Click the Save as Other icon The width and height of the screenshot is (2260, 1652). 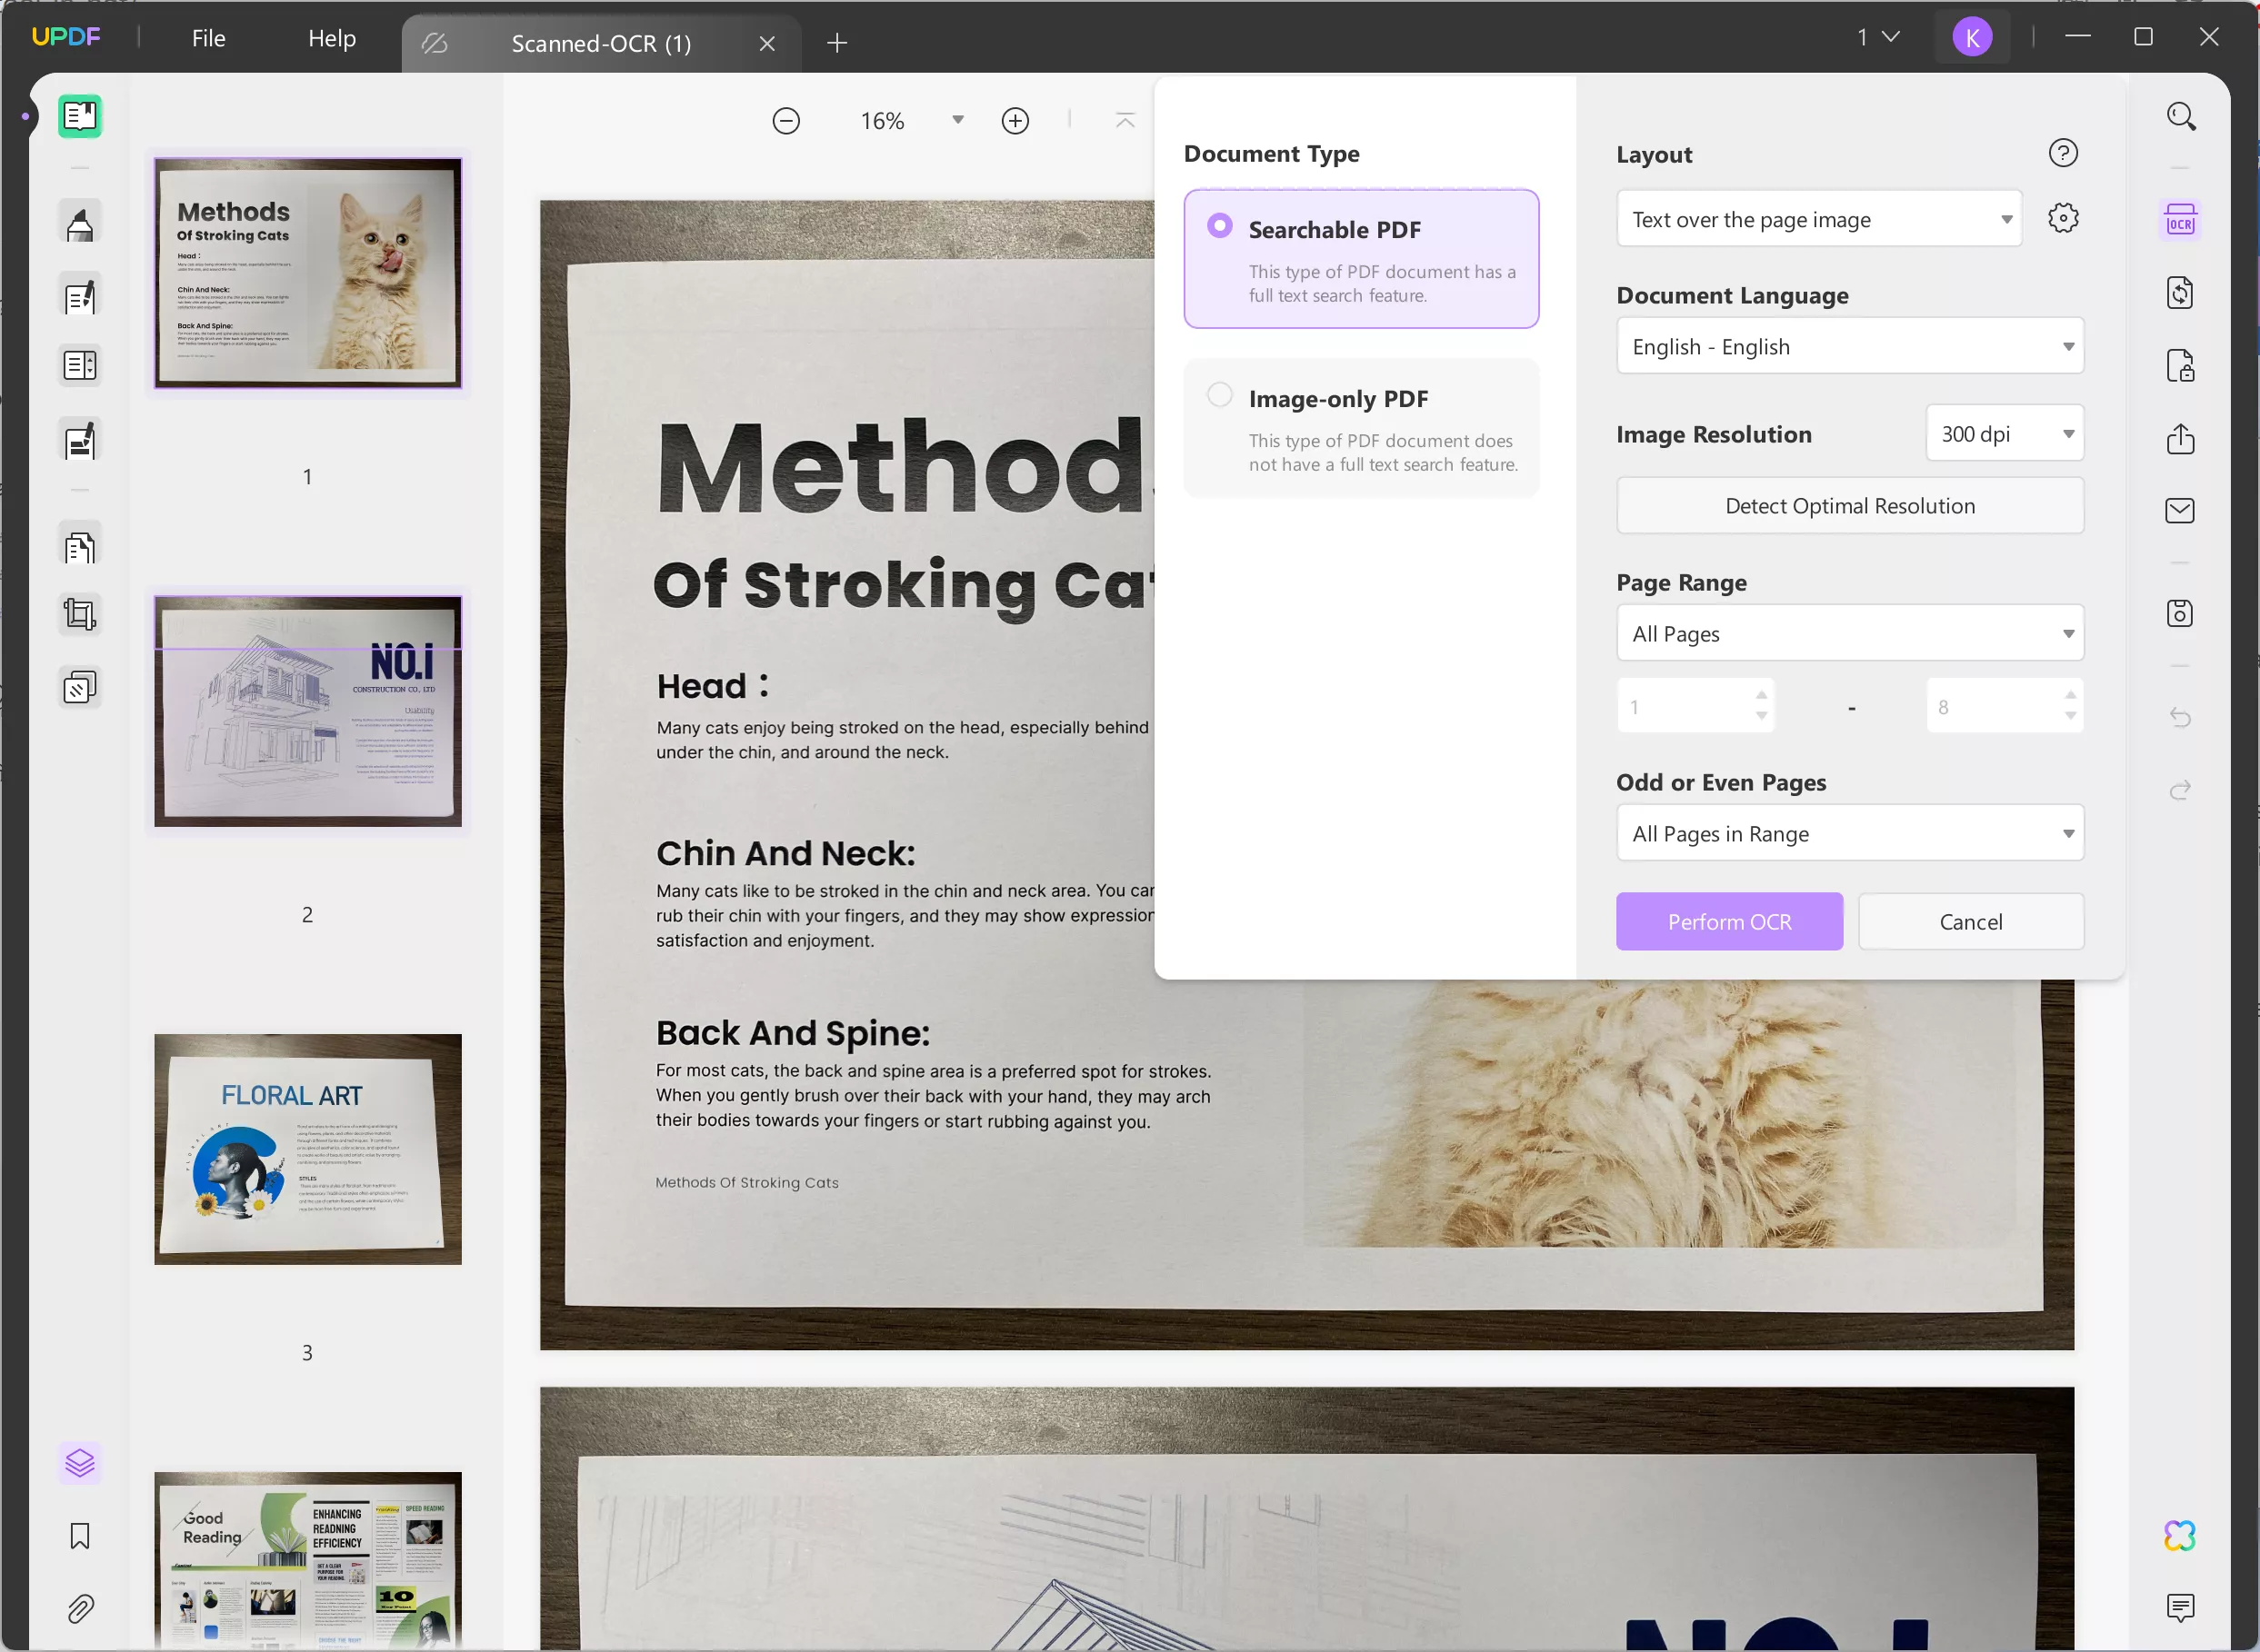2180,613
